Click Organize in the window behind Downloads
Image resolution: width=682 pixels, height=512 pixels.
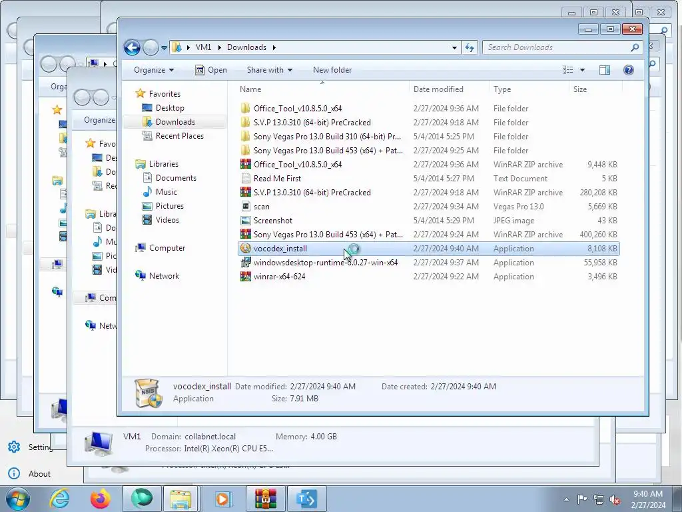[99, 120]
